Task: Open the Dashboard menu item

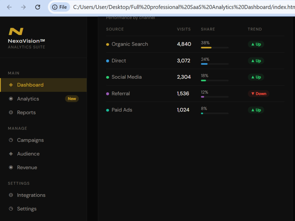Action: pyautogui.click(x=43, y=85)
